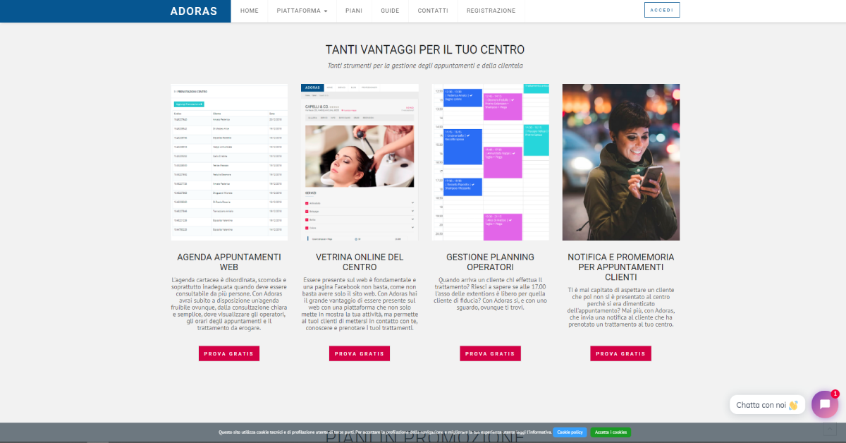This screenshot has width=846, height=443.
Task: Open the chat widget bubble icon
Action: (x=825, y=404)
